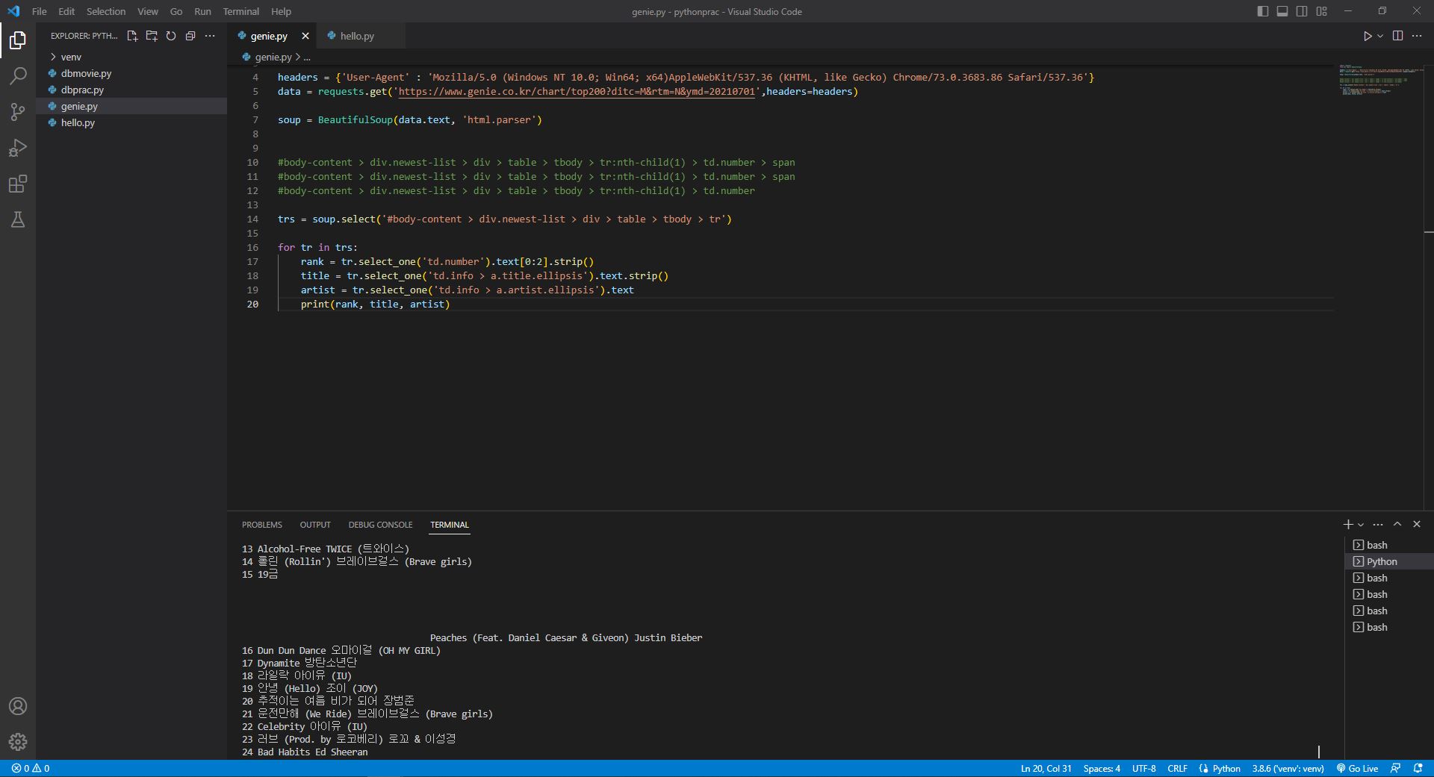
Task: Open the Terminal menu
Action: pos(241,11)
